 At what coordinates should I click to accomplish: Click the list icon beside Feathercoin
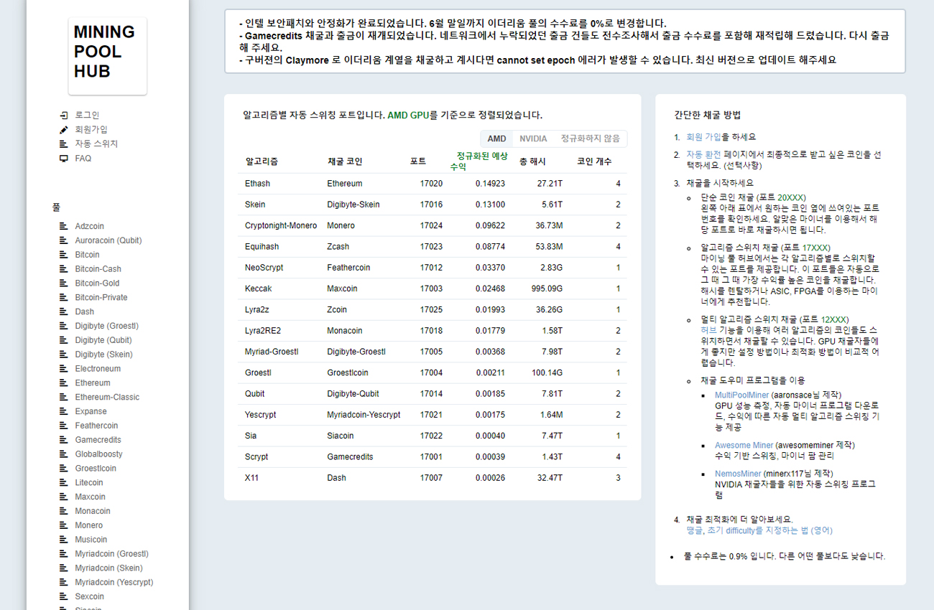tap(63, 426)
